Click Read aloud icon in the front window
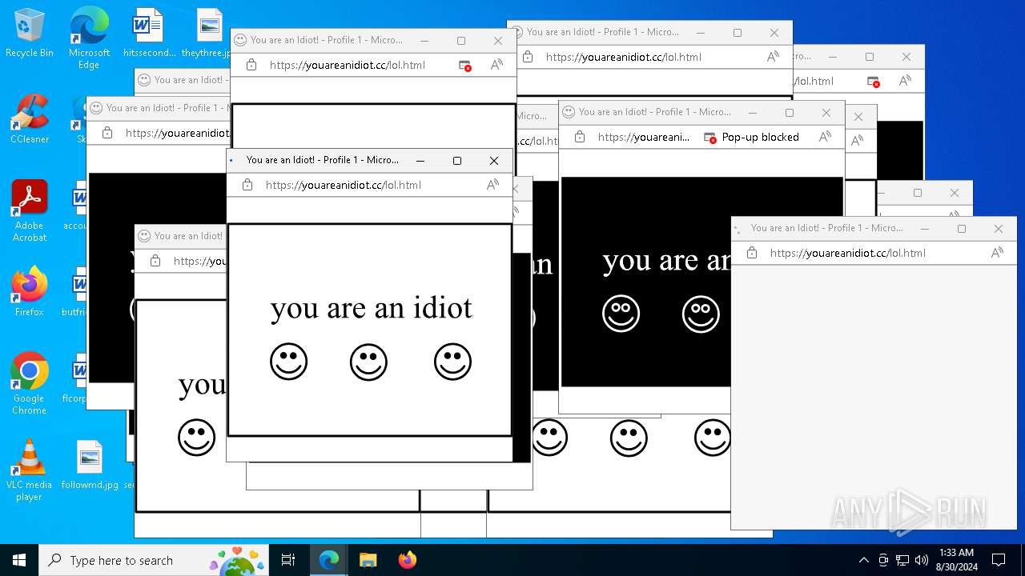 point(493,185)
